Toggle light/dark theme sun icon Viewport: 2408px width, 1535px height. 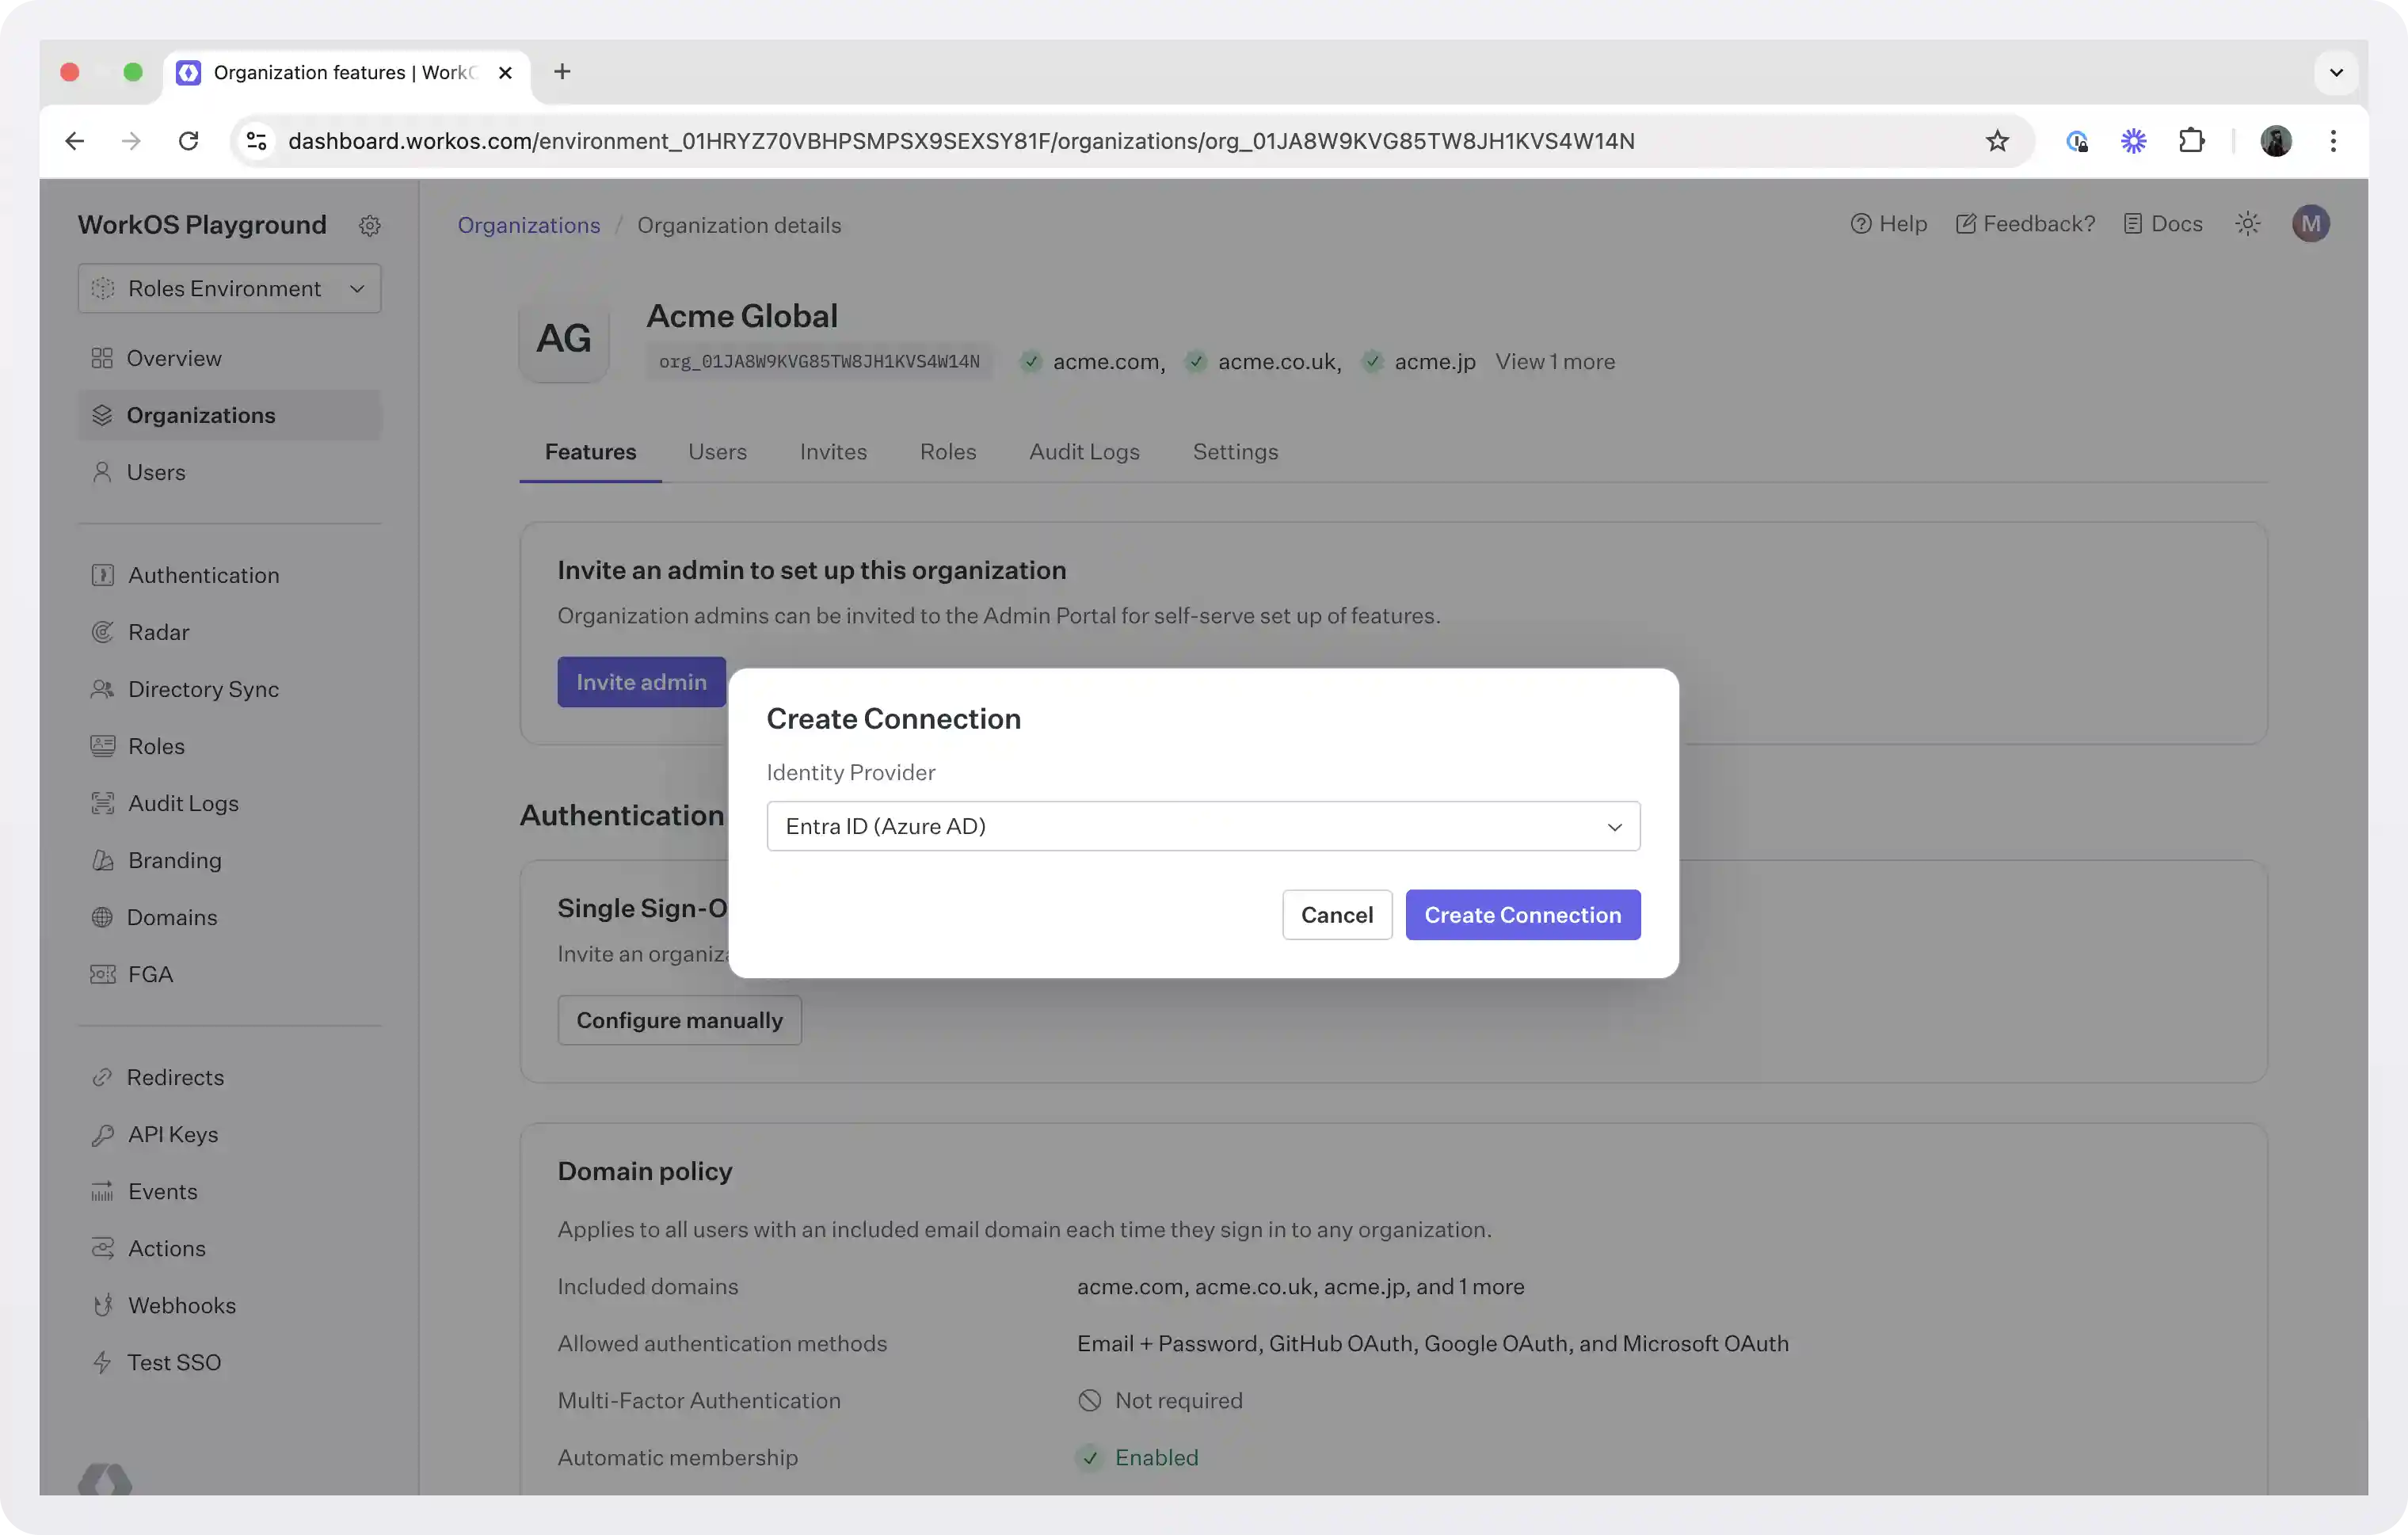tap(2247, 224)
